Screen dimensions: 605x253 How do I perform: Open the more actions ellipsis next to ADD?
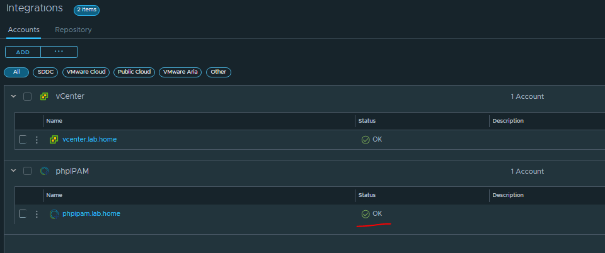pyautogui.click(x=59, y=52)
